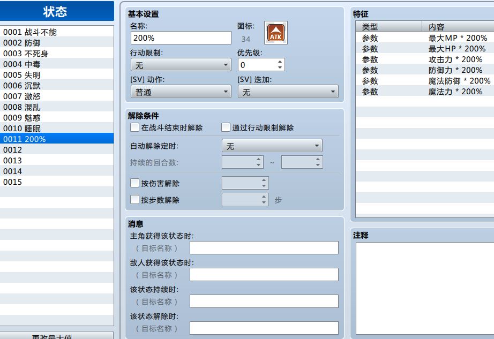Select state 0011 200% in list
This screenshot has height=339, width=494.
(x=57, y=139)
